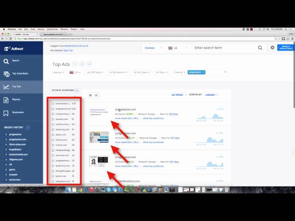Switch to grid view of ads
Image resolution: width=295 pixels, height=221 pixels.
pyautogui.click(x=90, y=95)
